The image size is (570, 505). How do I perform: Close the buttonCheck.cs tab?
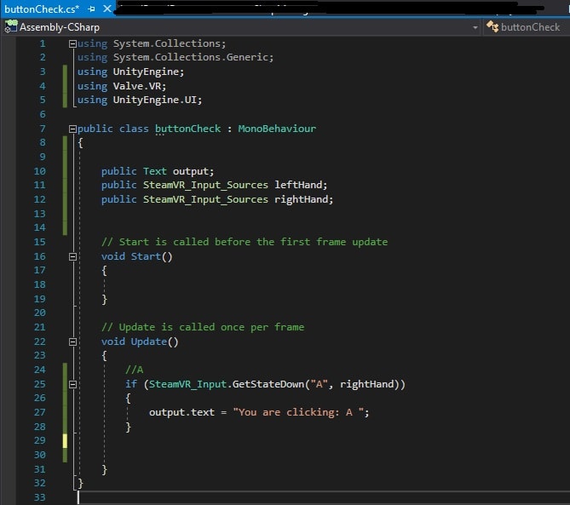click(107, 9)
